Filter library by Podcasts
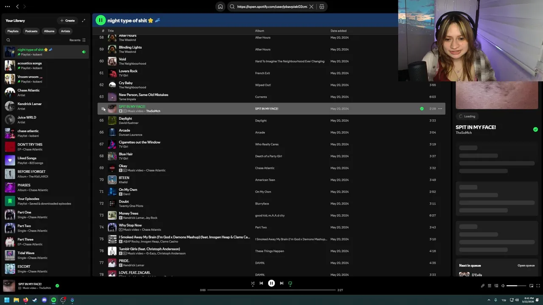Screen dimensions: 543x305 pos(31,31)
